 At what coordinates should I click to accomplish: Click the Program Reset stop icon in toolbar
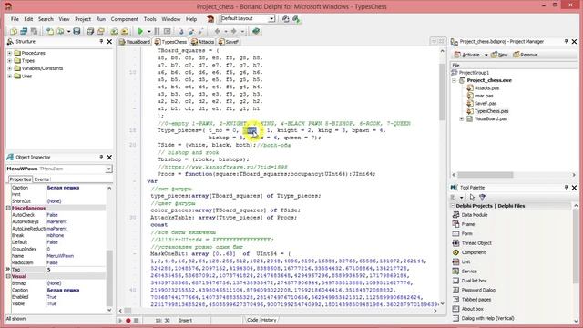coord(168,31)
